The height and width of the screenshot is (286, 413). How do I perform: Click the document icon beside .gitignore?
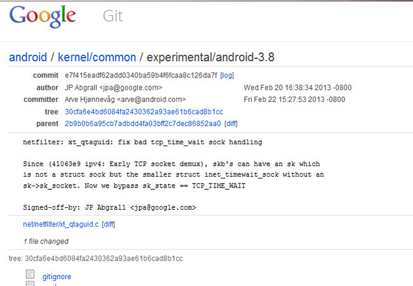pyautogui.click(x=30, y=274)
